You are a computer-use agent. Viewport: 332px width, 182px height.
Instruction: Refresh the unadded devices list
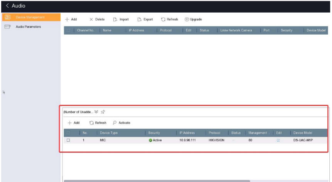pyautogui.click(x=98, y=123)
